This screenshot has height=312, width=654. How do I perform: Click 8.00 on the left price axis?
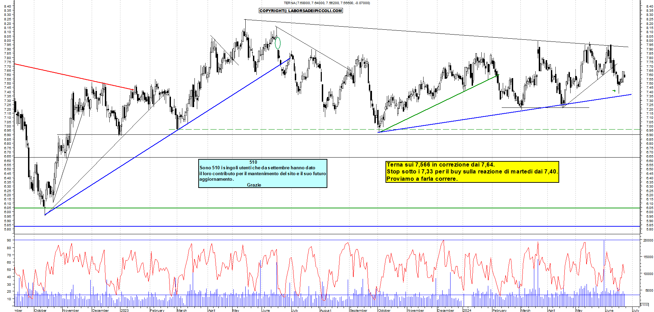8,40
